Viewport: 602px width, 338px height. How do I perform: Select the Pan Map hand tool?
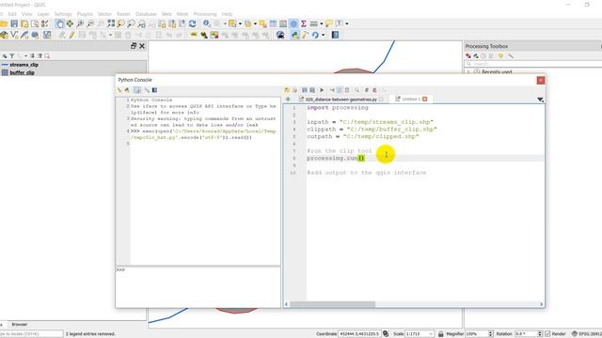tap(59, 23)
